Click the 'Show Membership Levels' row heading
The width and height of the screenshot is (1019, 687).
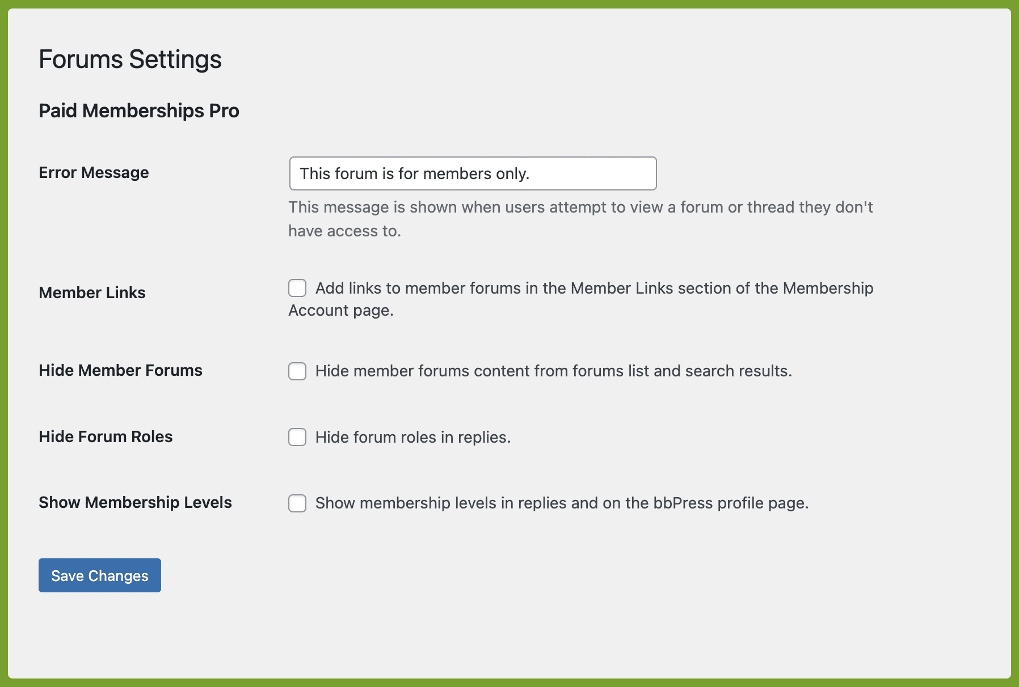135,502
